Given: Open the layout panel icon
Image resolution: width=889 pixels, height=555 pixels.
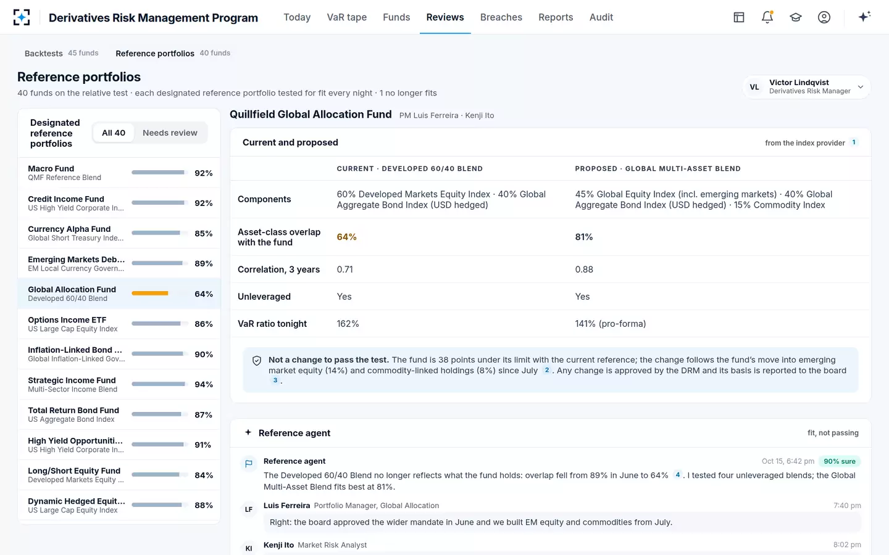Looking at the screenshot, I should tap(739, 17).
